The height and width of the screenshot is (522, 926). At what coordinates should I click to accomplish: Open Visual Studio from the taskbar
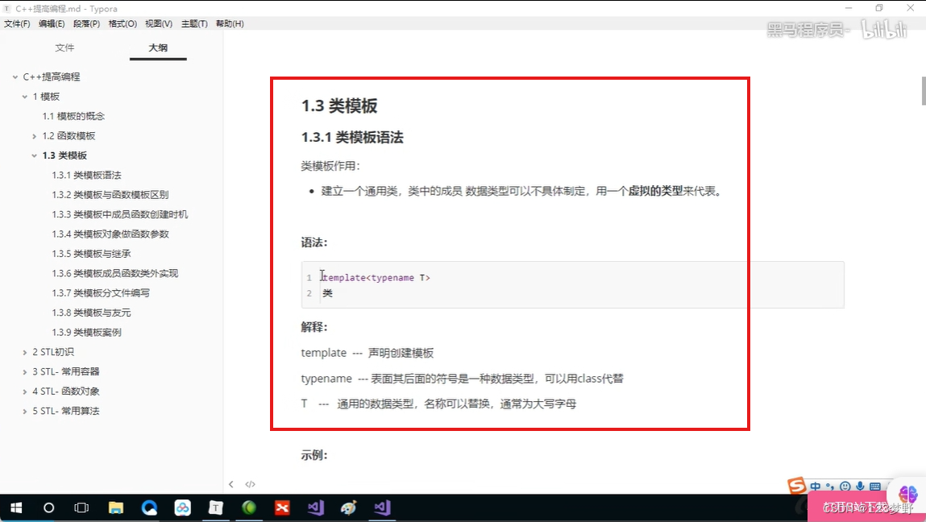click(x=381, y=507)
